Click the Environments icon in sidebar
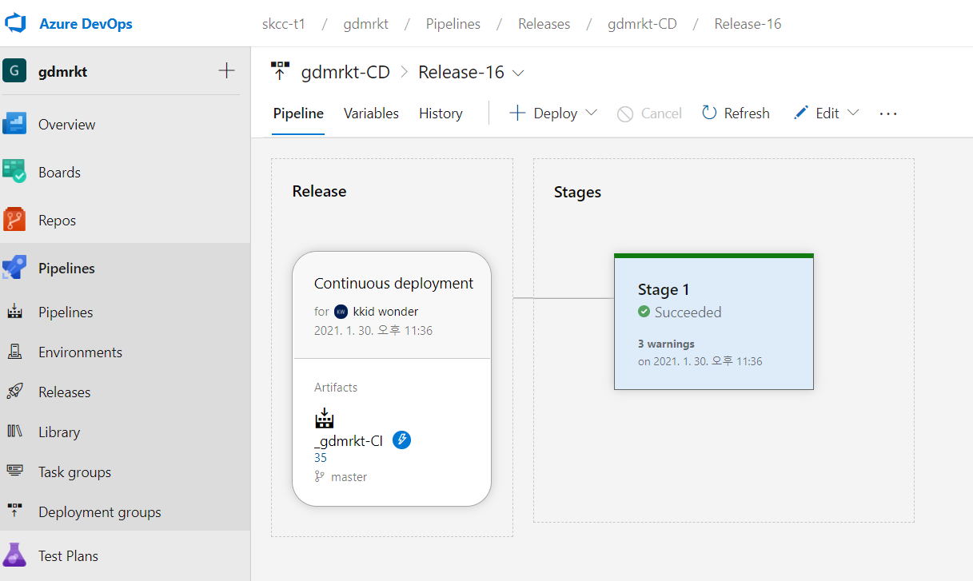The image size is (973, 581). 14,352
